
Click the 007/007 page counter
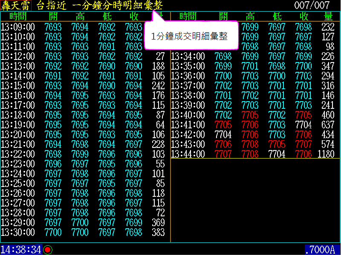pos(312,6)
